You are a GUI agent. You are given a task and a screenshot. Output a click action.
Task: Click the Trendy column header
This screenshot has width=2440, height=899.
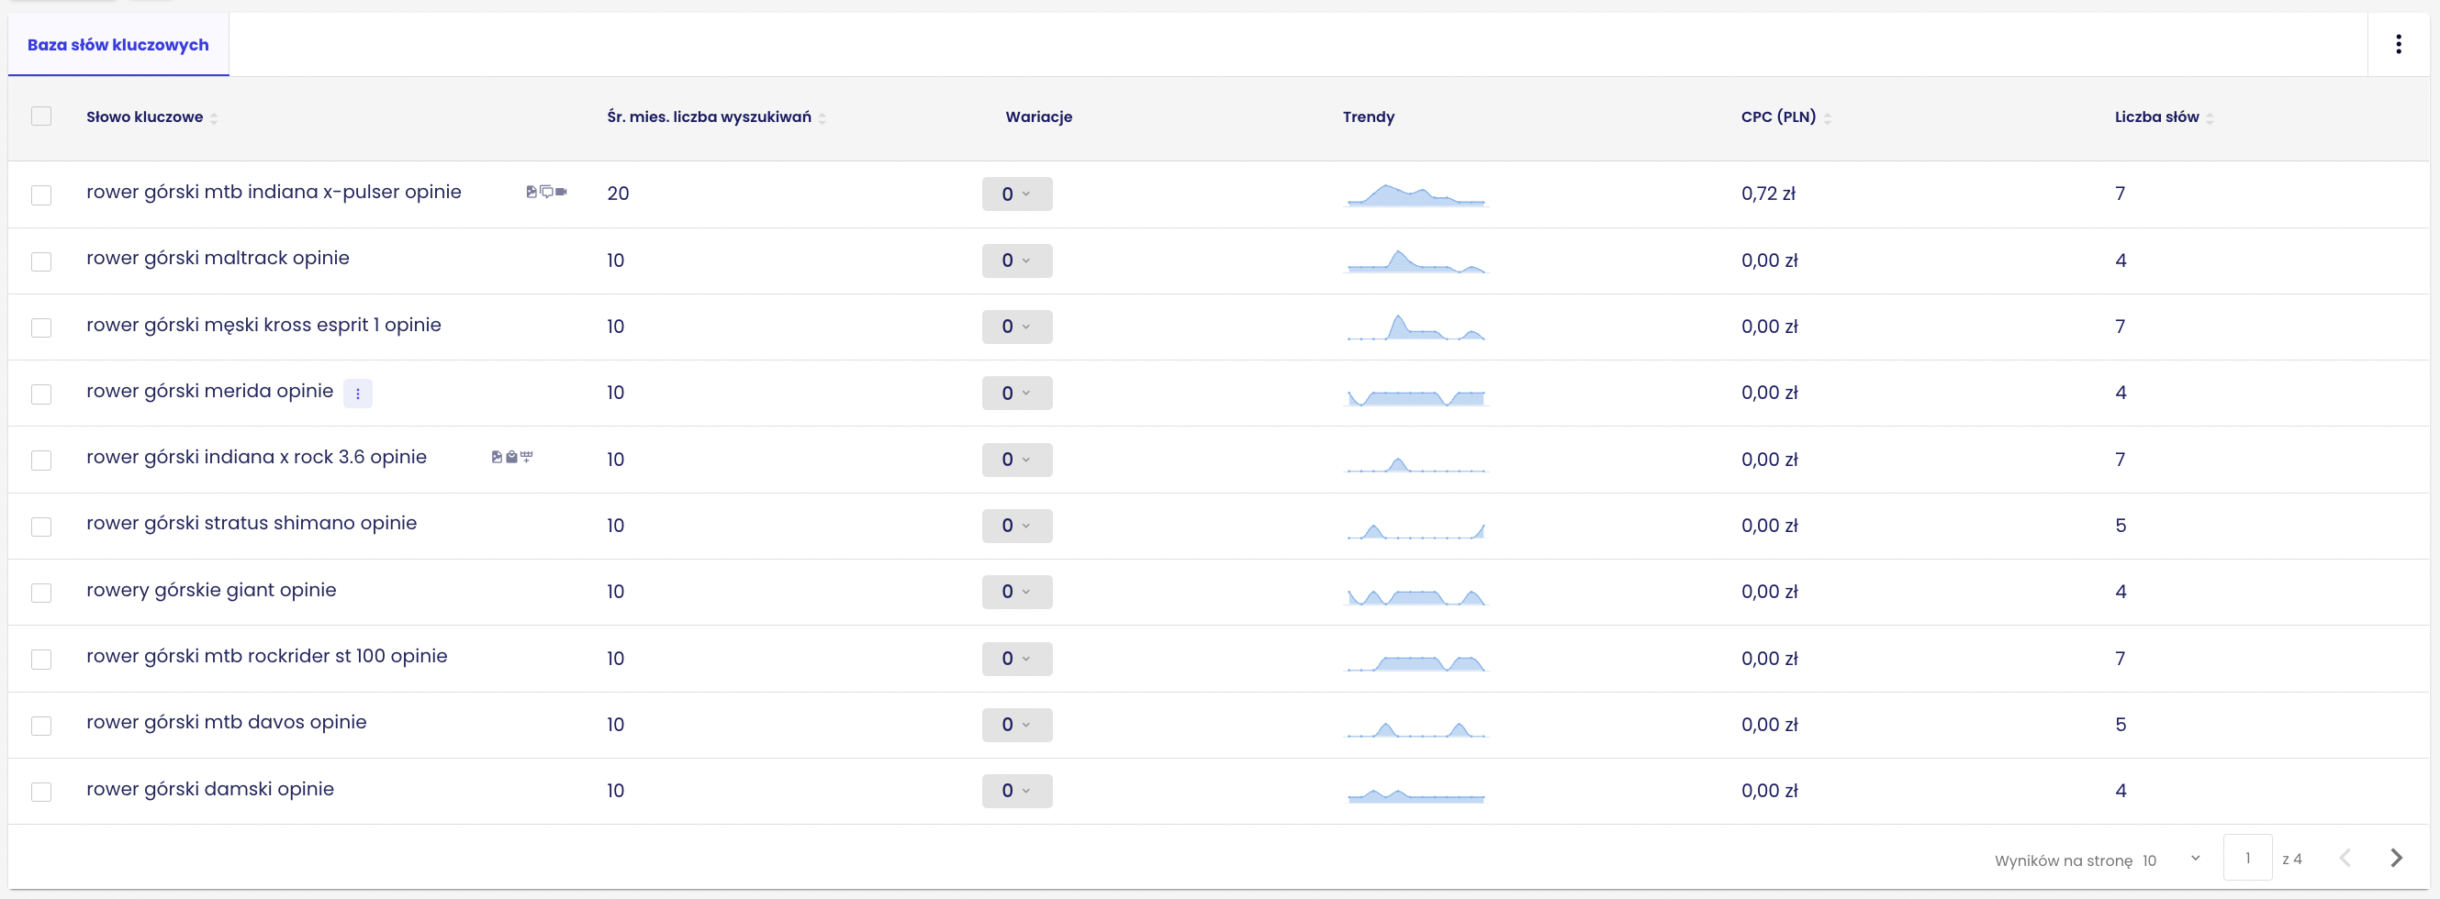click(x=1368, y=117)
